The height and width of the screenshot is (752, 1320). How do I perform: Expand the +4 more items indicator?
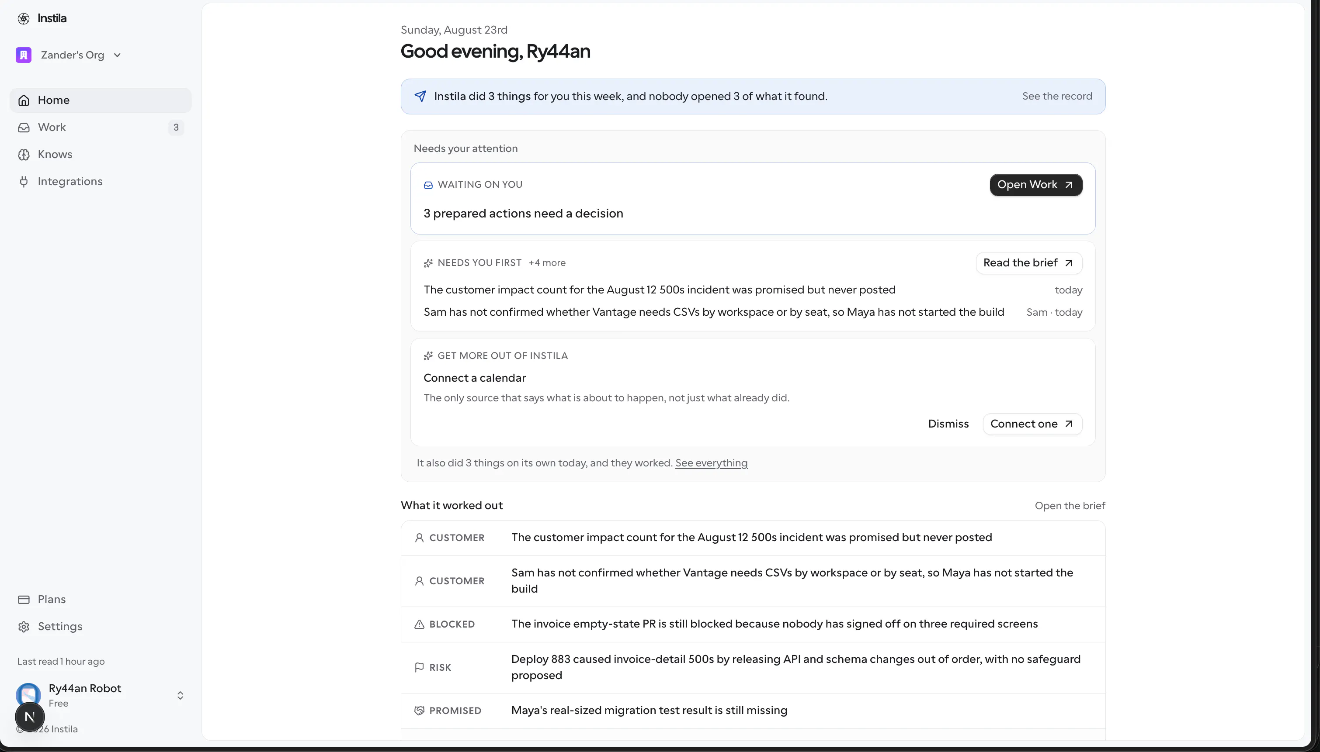pos(547,263)
